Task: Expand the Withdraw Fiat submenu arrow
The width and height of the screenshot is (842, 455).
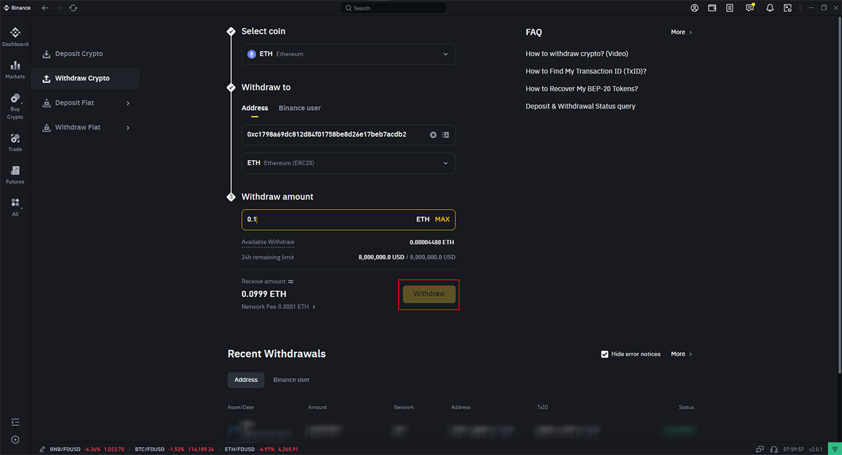Action: [128, 128]
